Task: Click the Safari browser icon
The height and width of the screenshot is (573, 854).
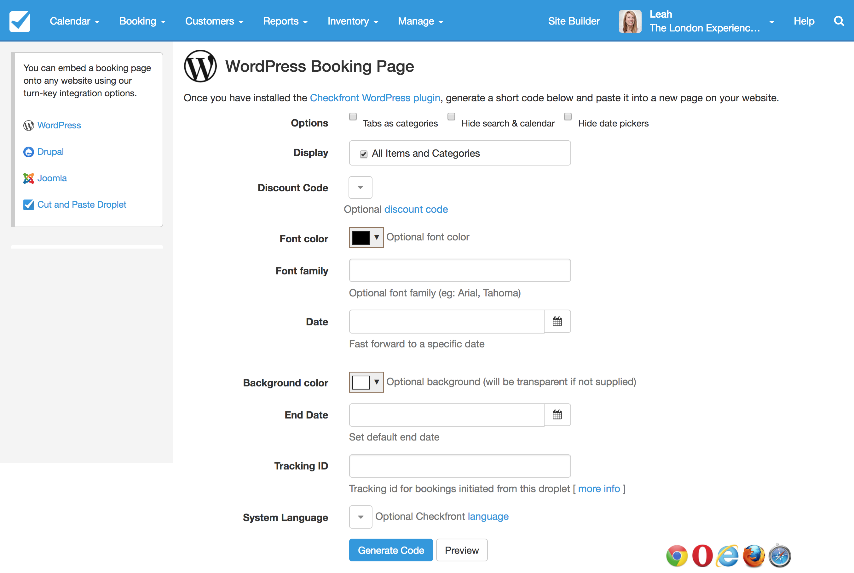Action: pyautogui.click(x=780, y=556)
